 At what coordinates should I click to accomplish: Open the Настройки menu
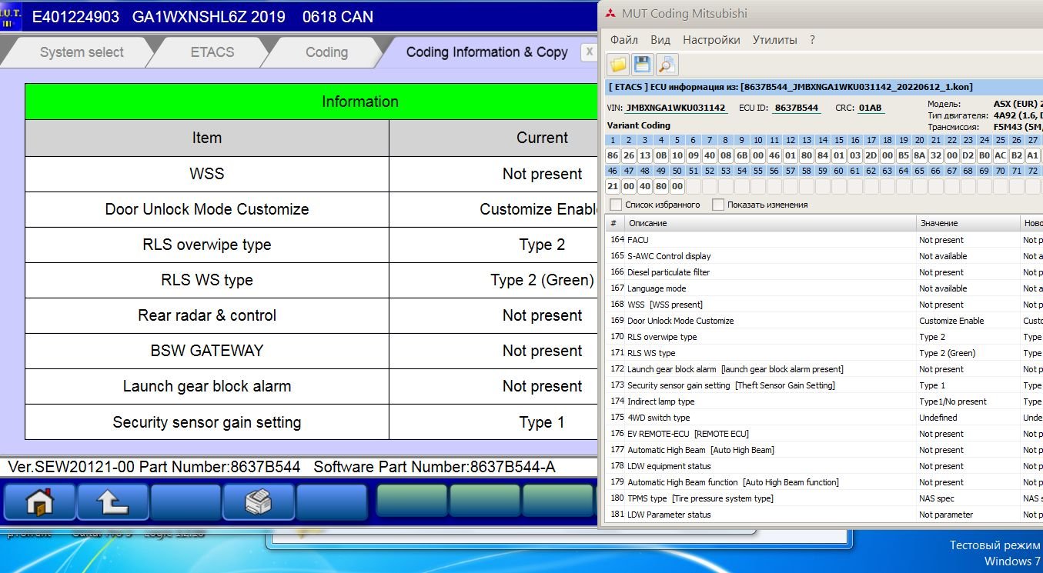click(x=711, y=39)
